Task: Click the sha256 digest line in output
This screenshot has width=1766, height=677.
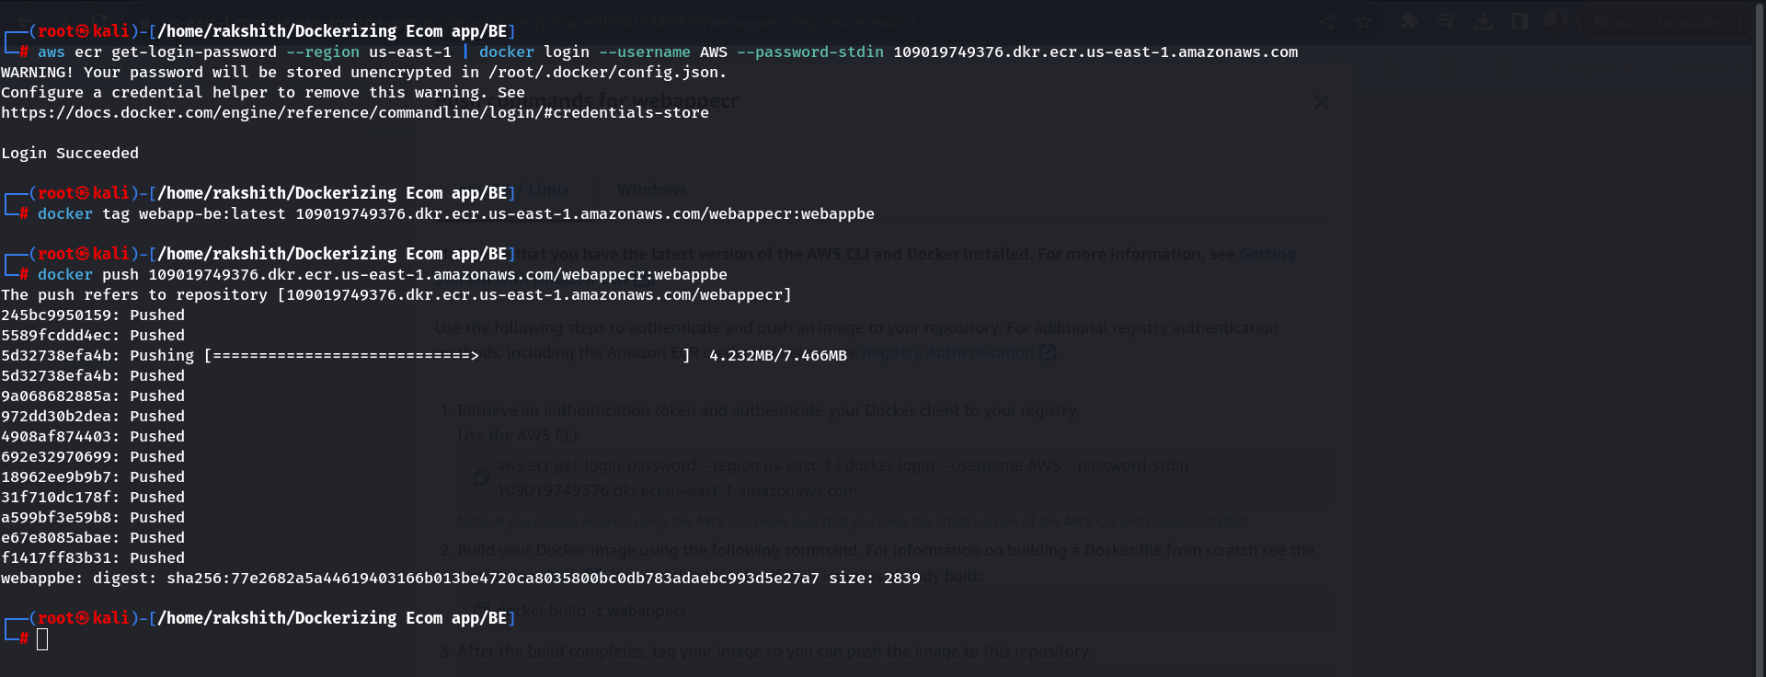Action: click(x=460, y=579)
